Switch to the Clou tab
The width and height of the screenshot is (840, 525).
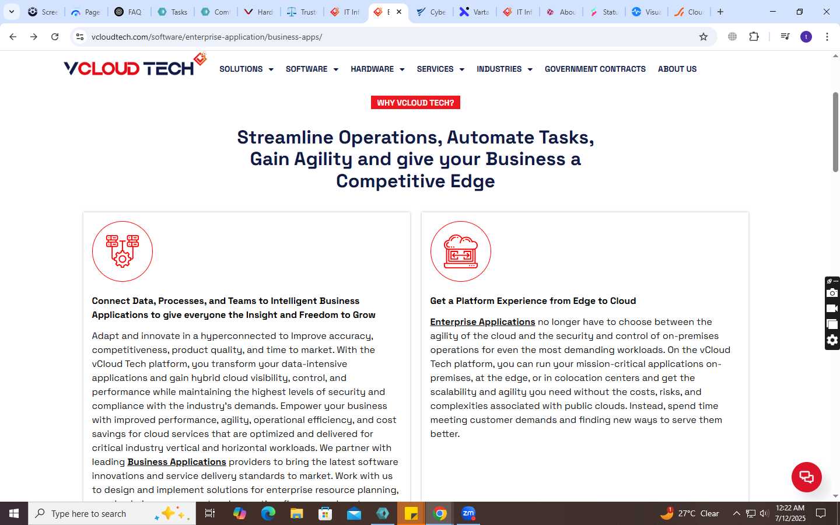(x=689, y=12)
